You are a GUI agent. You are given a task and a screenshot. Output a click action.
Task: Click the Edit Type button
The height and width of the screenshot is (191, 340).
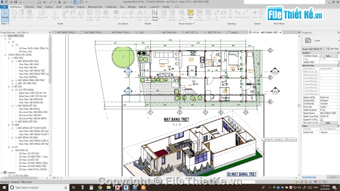(x=333, y=49)
